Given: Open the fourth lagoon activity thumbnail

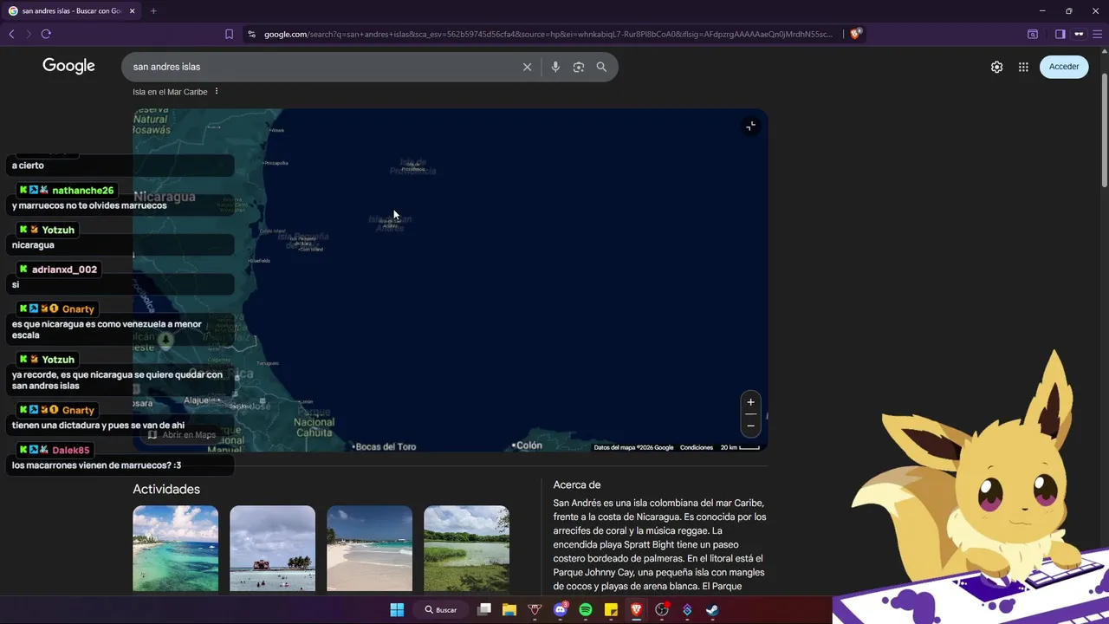Looking at the screenshot, I should tap(466, 549).
